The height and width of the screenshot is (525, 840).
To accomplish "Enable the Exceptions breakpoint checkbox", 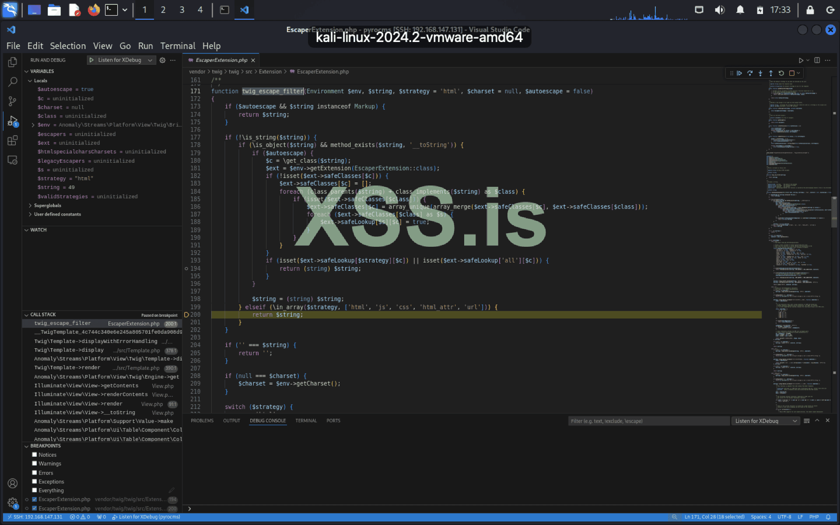I will tap(35, 482).
